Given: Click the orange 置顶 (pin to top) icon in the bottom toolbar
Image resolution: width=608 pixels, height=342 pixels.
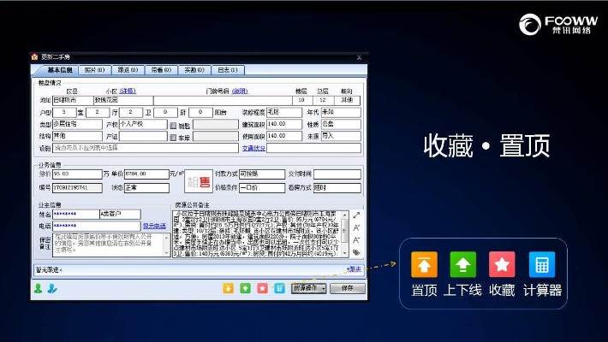Looking at the screenshot, I should pos(228,288).
